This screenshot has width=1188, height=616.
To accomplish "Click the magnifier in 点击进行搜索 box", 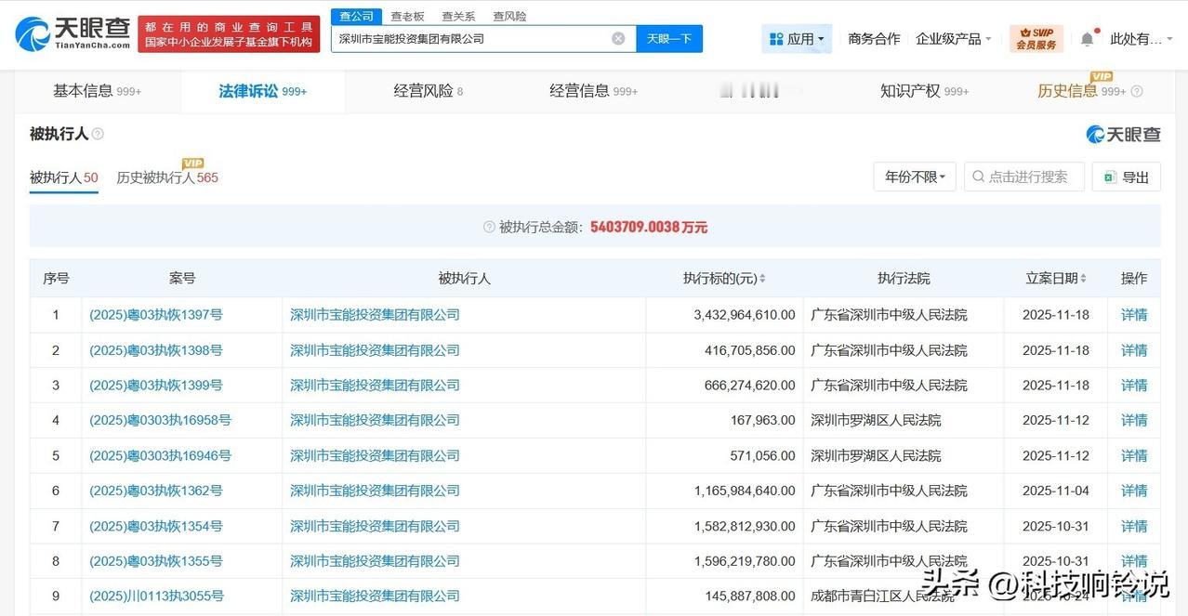I will [979, 177].
